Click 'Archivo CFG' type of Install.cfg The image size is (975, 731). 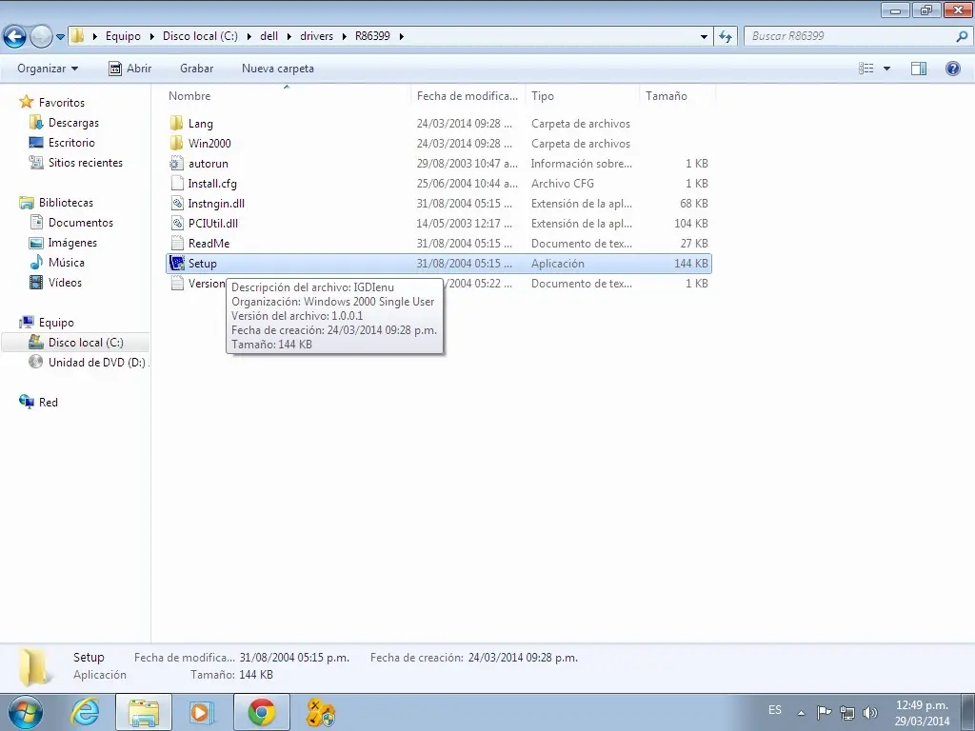tap(562, 184)
